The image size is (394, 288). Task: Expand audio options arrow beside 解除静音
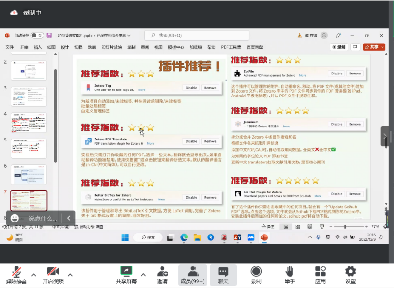coord(34,275)
